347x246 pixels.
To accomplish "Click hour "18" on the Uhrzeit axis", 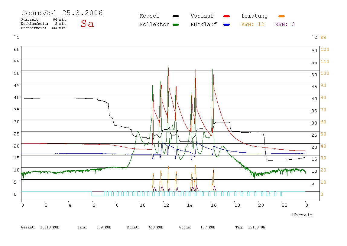I will click(237, 205).
